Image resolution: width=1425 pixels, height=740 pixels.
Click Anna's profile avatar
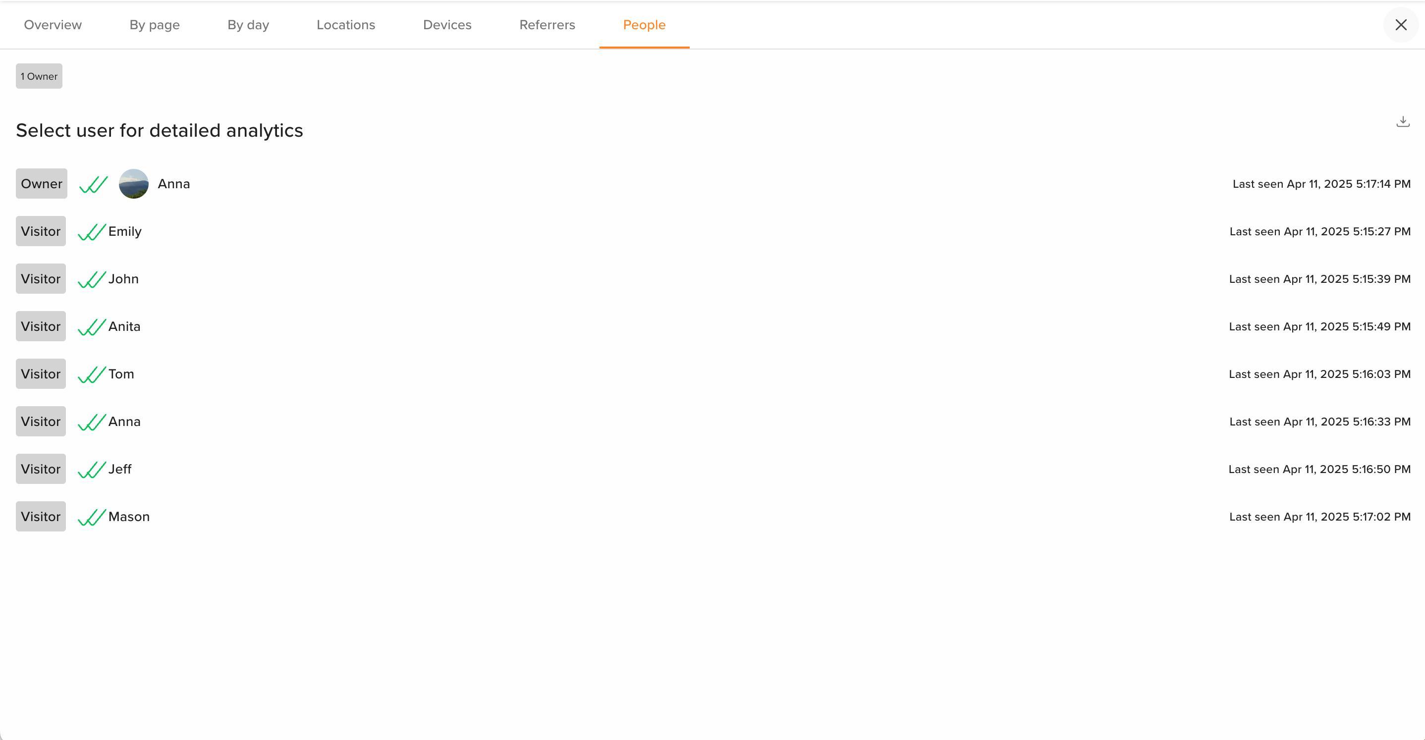[134, 184]
